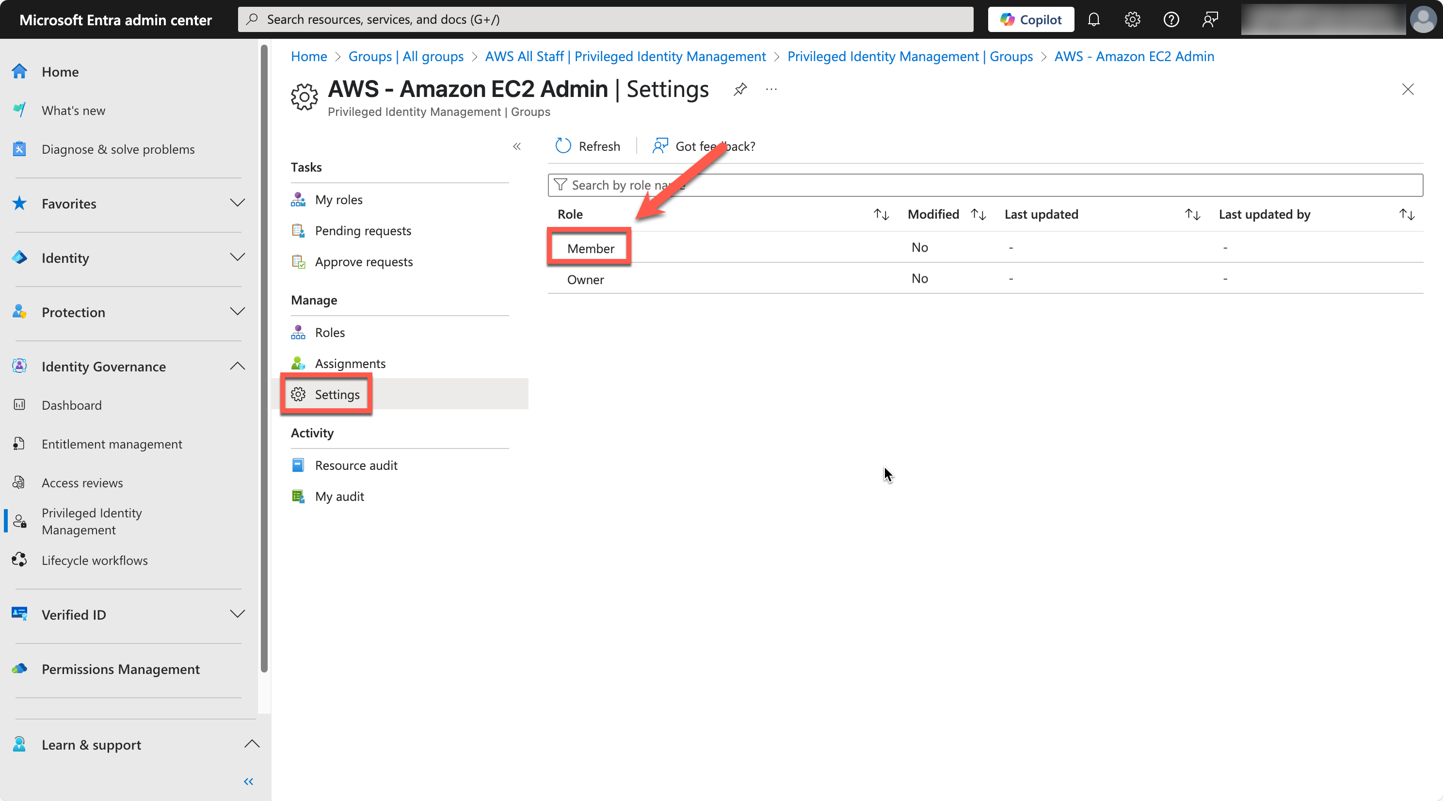Open the more options ellipsis

click(x=771, y=89)
